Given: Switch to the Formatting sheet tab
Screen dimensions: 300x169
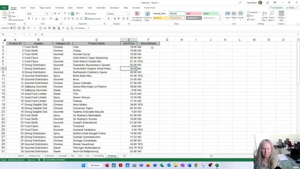Looking at the screenshot, I should (98, 156).
